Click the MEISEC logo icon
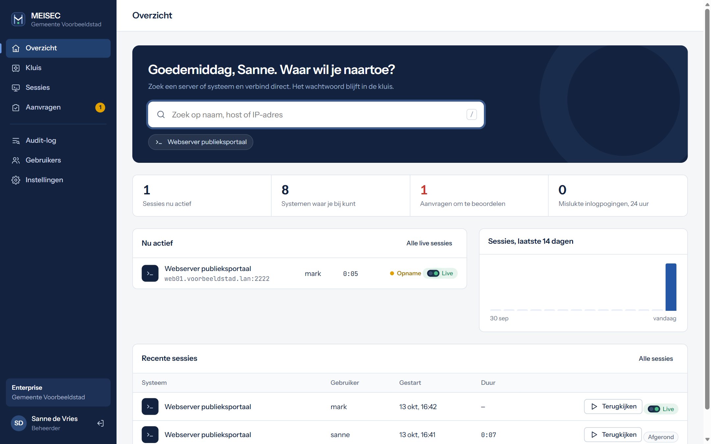Image resolution: width=711 pixels, height=444 pixels. click(x=18, y=19)
